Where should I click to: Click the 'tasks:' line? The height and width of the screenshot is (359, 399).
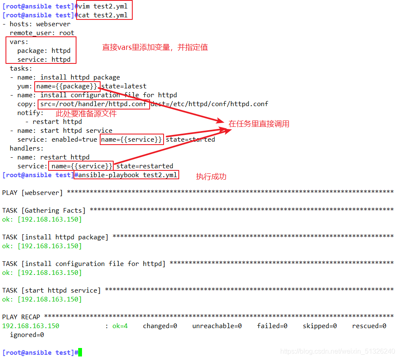pyautogui.click(x=21, y=69)
